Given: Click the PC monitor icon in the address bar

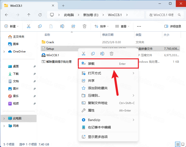Looking at the screenshot, I should click(x=52, y=15).
